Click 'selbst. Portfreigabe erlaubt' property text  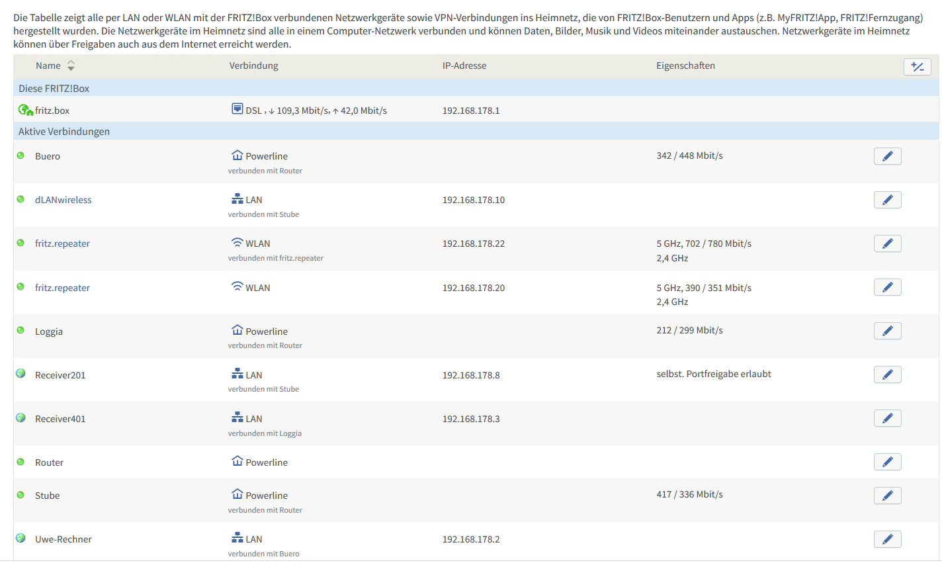pos(714,374)
